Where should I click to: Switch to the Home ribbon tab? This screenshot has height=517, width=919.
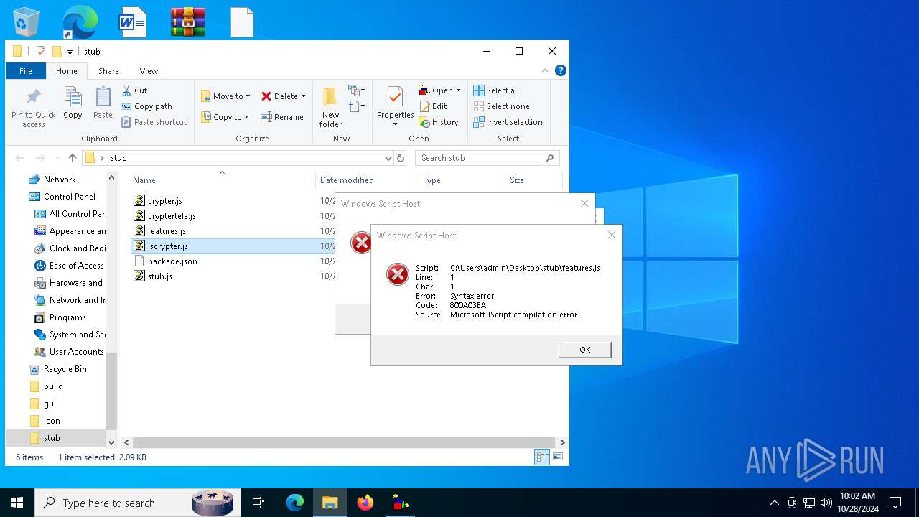pos(67,71)
